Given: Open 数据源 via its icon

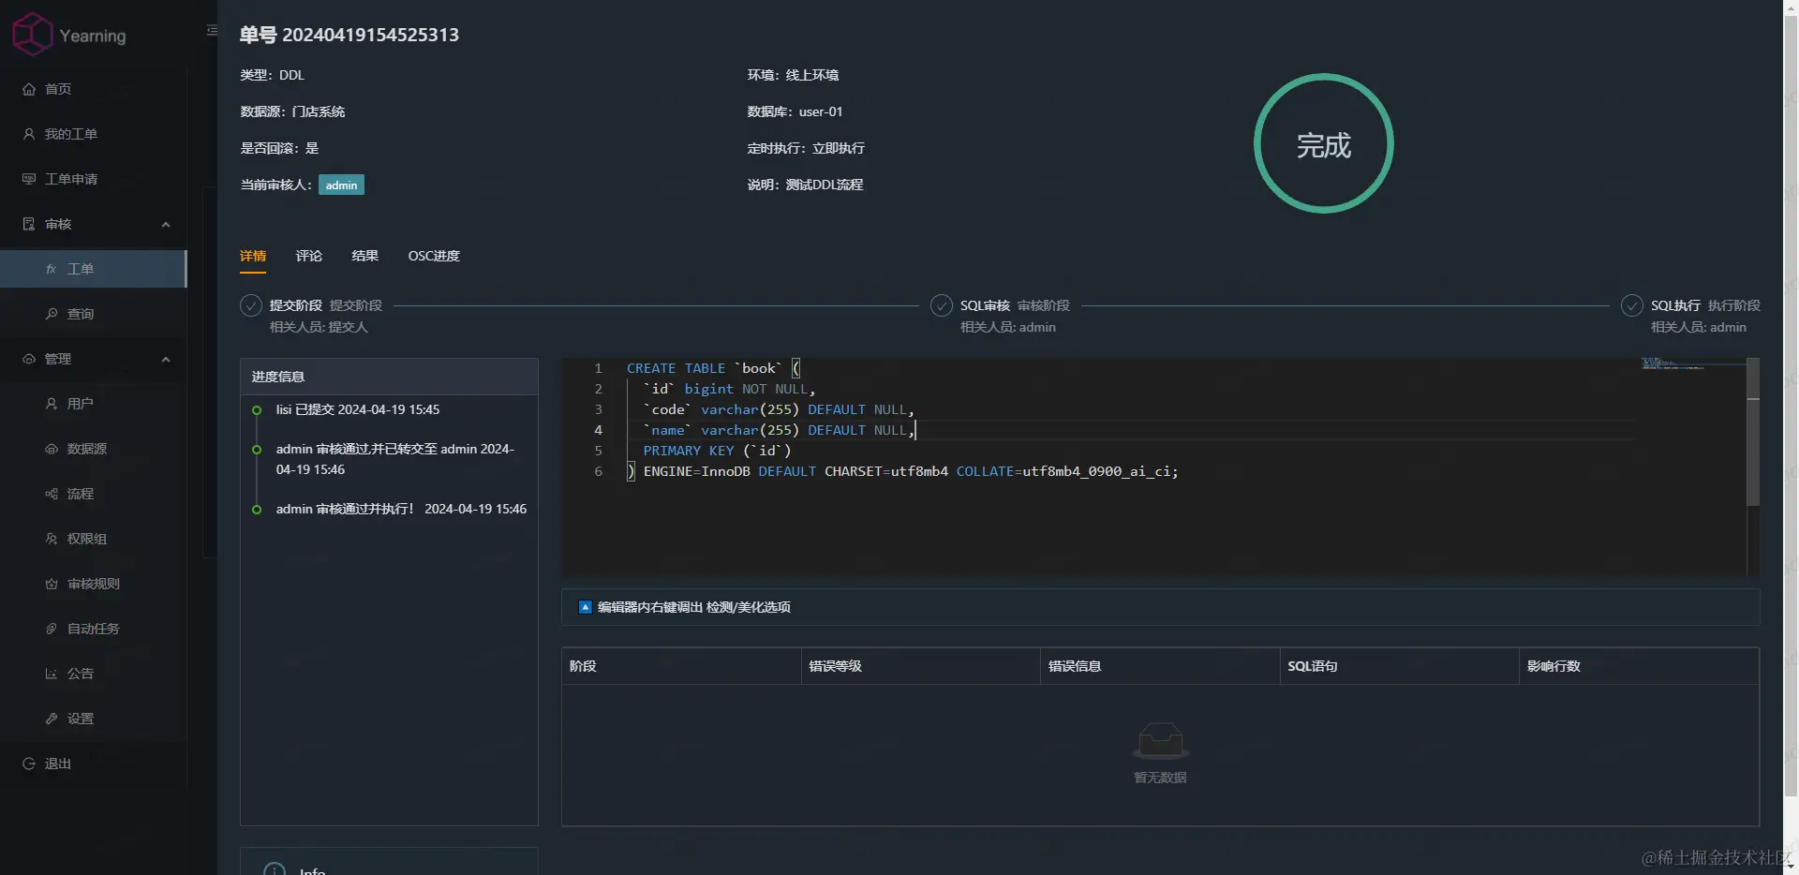Looking at the screenshot, I should point(52,449).
